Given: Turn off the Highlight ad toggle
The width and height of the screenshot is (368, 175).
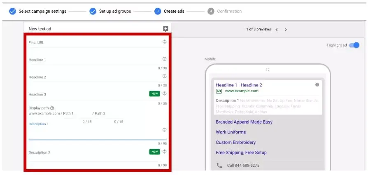Looking at the screenshot, I should click(x=354, y=45).
